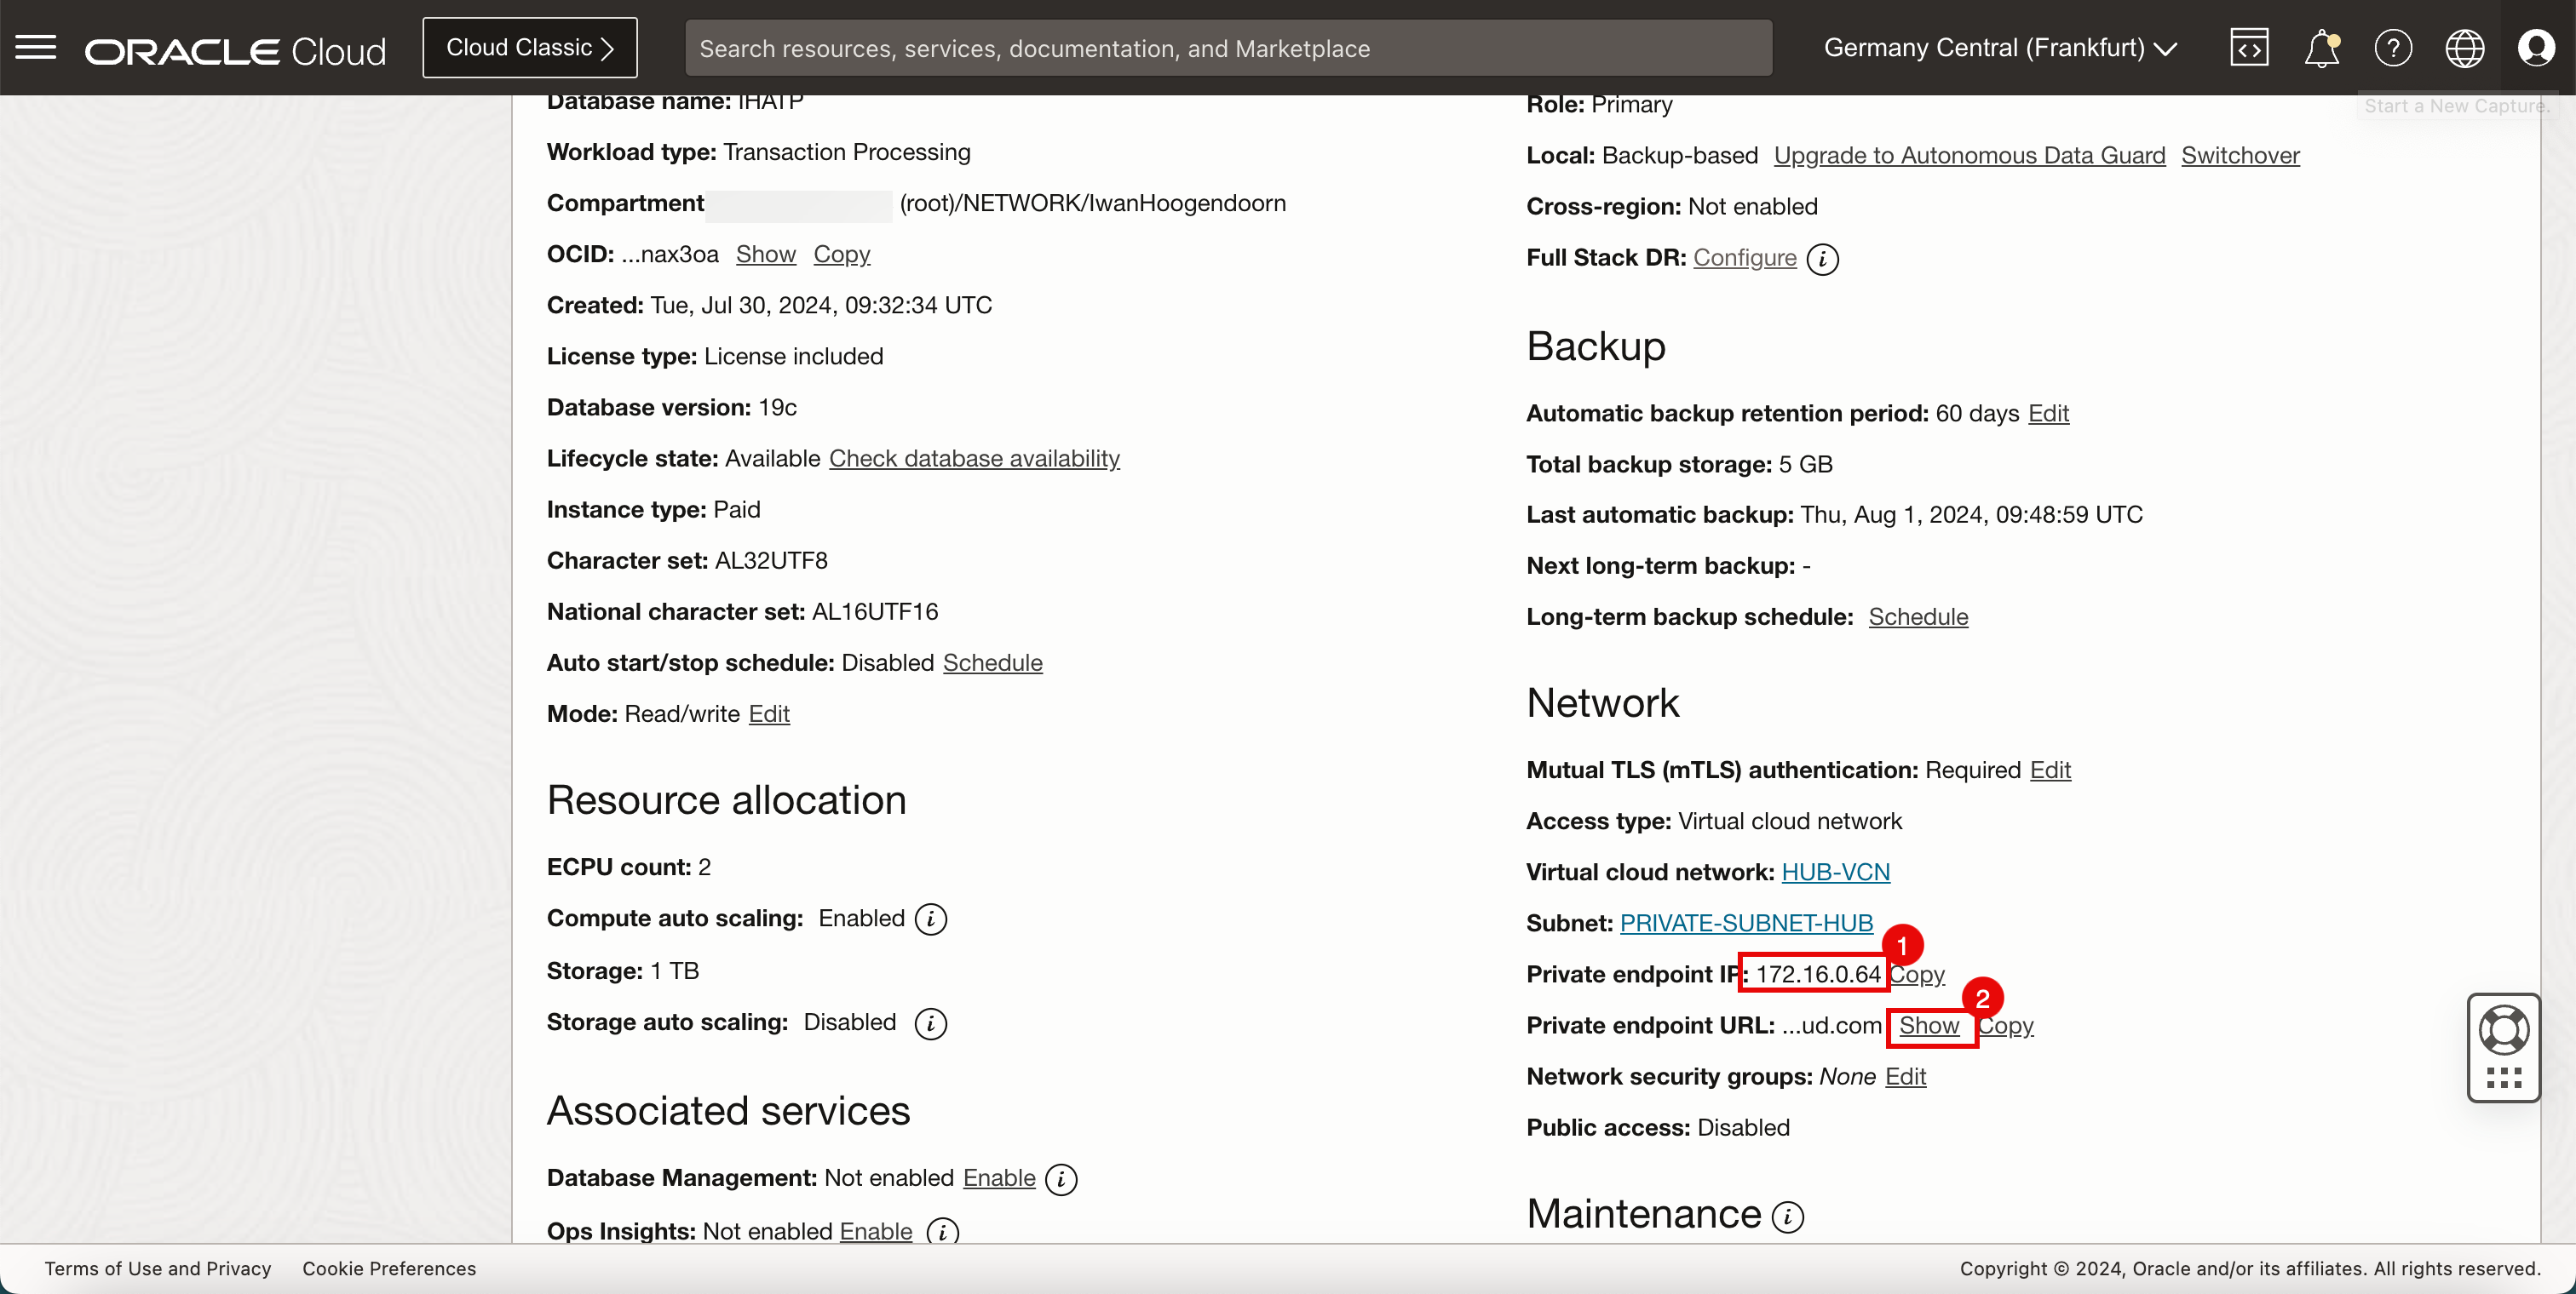Open the Cloud Classic button
This screenshot has height=1294, width=2576.
click(529, 47)
